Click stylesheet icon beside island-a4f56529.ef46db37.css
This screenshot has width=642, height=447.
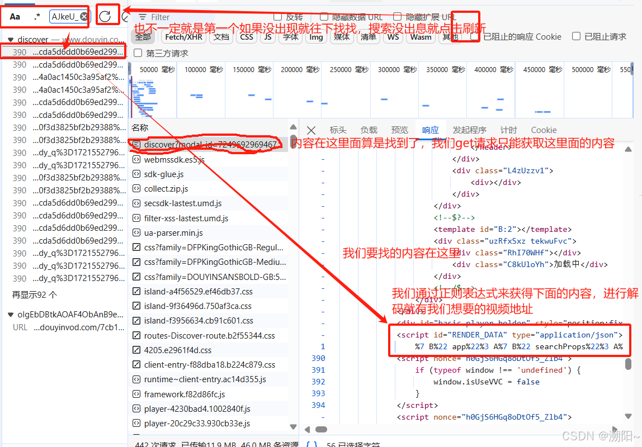(x=136, y=292)
